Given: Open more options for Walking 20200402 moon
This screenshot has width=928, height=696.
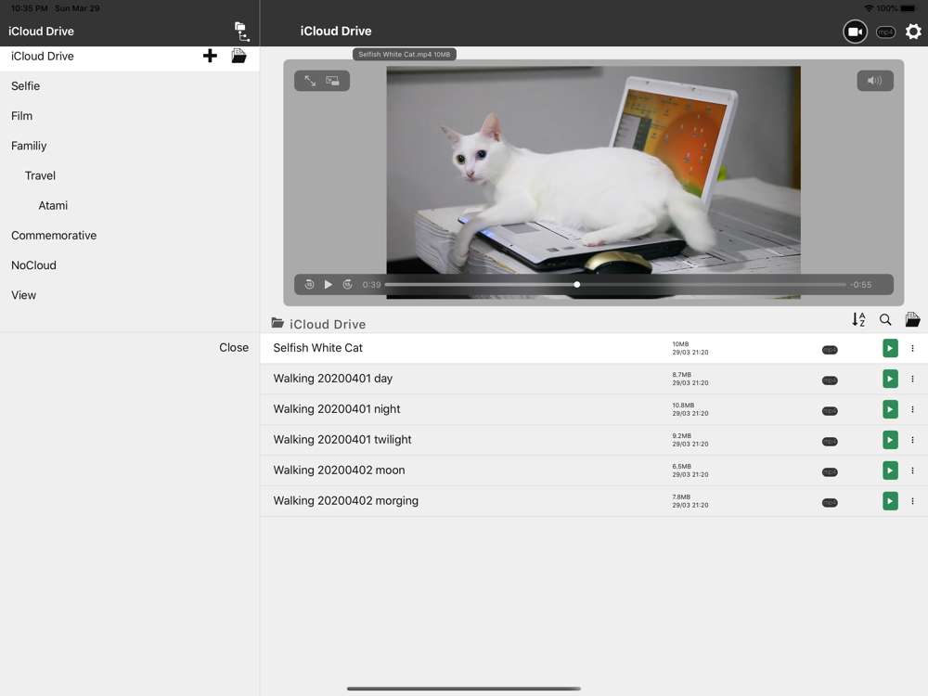Looking at the screenshot, I should (x=912, y=470).
